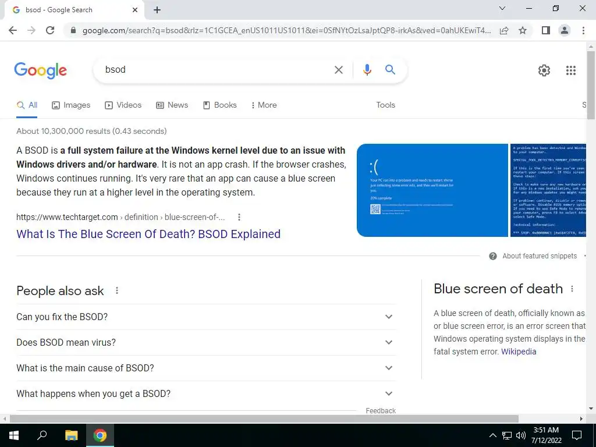
Task: Click the scroll right arrow at bottom
Action: [x=581, y=419]
